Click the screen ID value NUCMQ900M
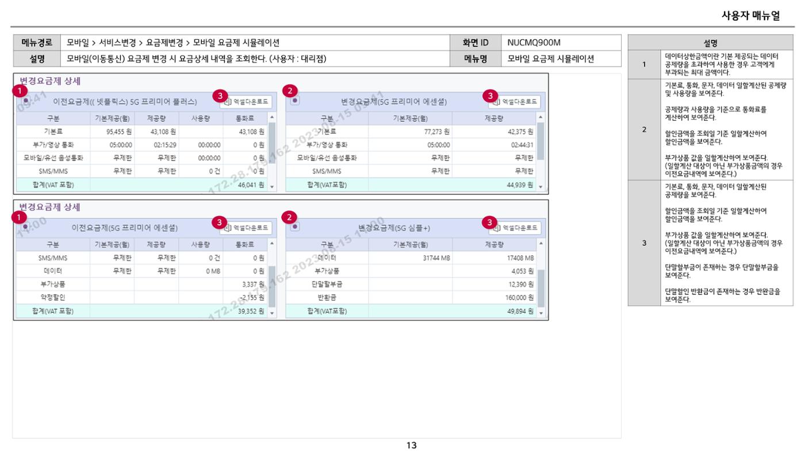805x453 pixels. pos(534,43)
